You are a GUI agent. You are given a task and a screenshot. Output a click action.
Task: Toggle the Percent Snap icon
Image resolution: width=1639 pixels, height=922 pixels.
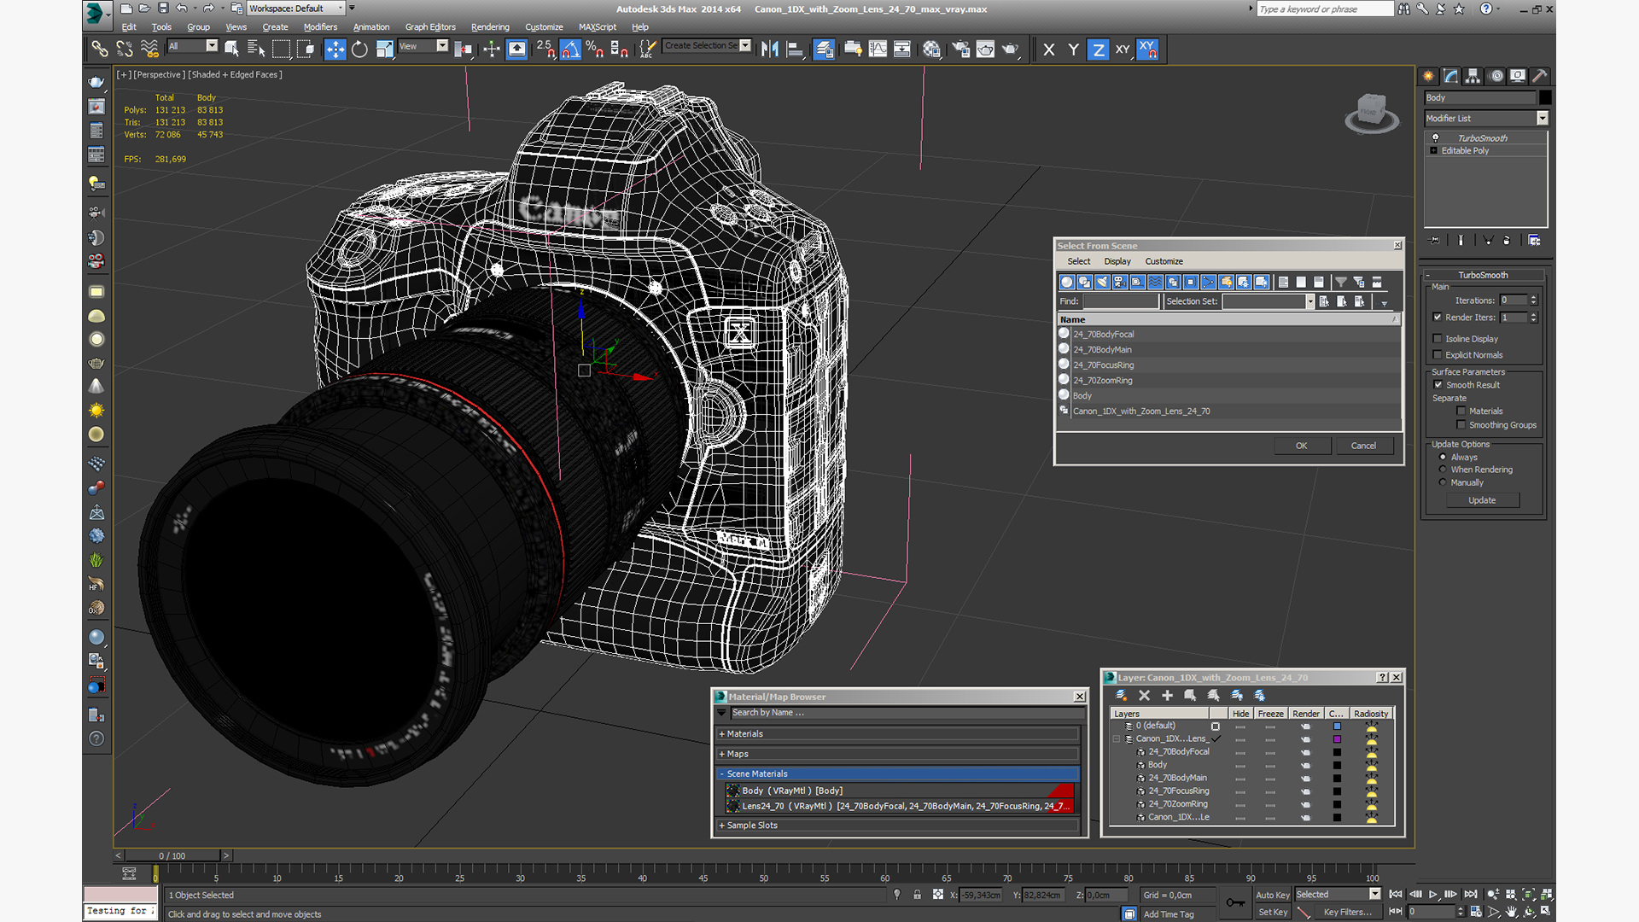tap(595, 50)
